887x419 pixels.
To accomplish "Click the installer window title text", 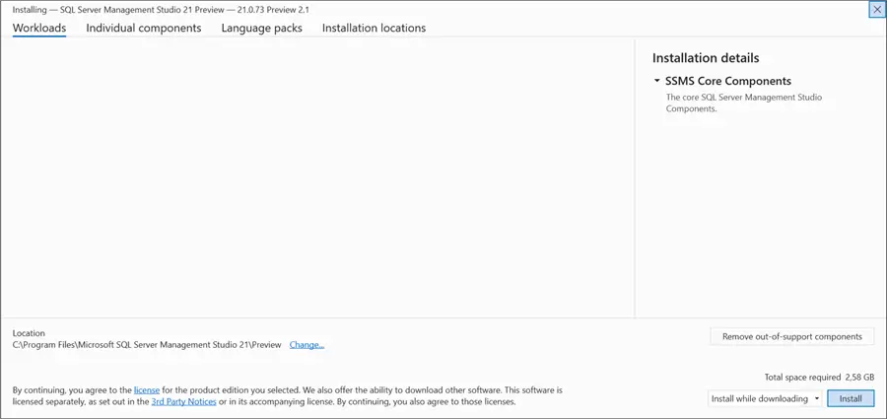I will pyautogui.click(x=161, y=10).
